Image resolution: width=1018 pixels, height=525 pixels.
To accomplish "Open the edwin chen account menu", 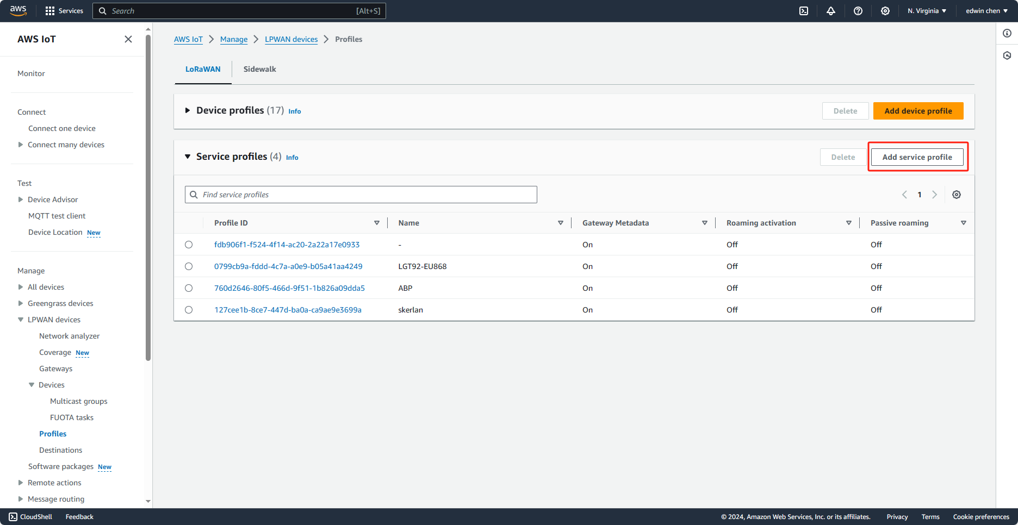I will point(986,11).
